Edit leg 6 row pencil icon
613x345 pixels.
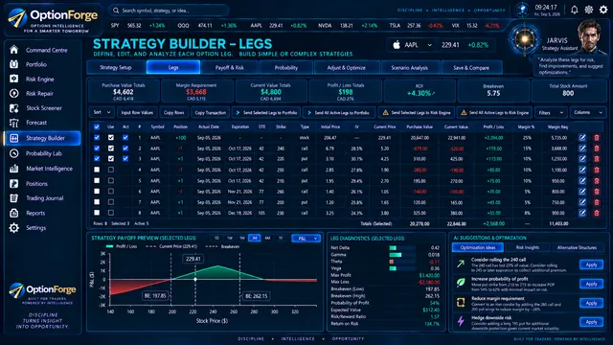(x=582, y=192)
